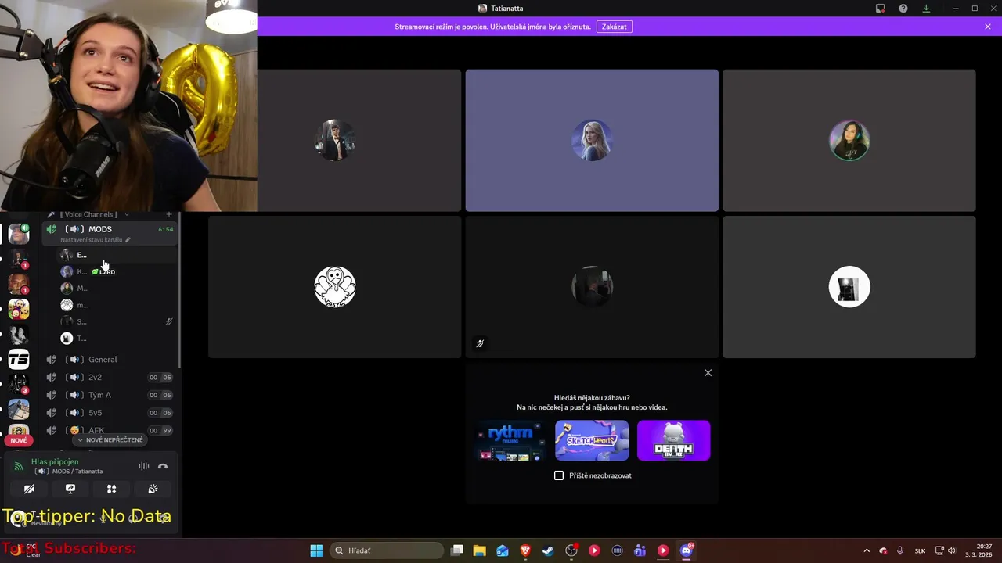Turn on camera in voice panel
Screen dimensions: 1002x563
pos(29,489)
